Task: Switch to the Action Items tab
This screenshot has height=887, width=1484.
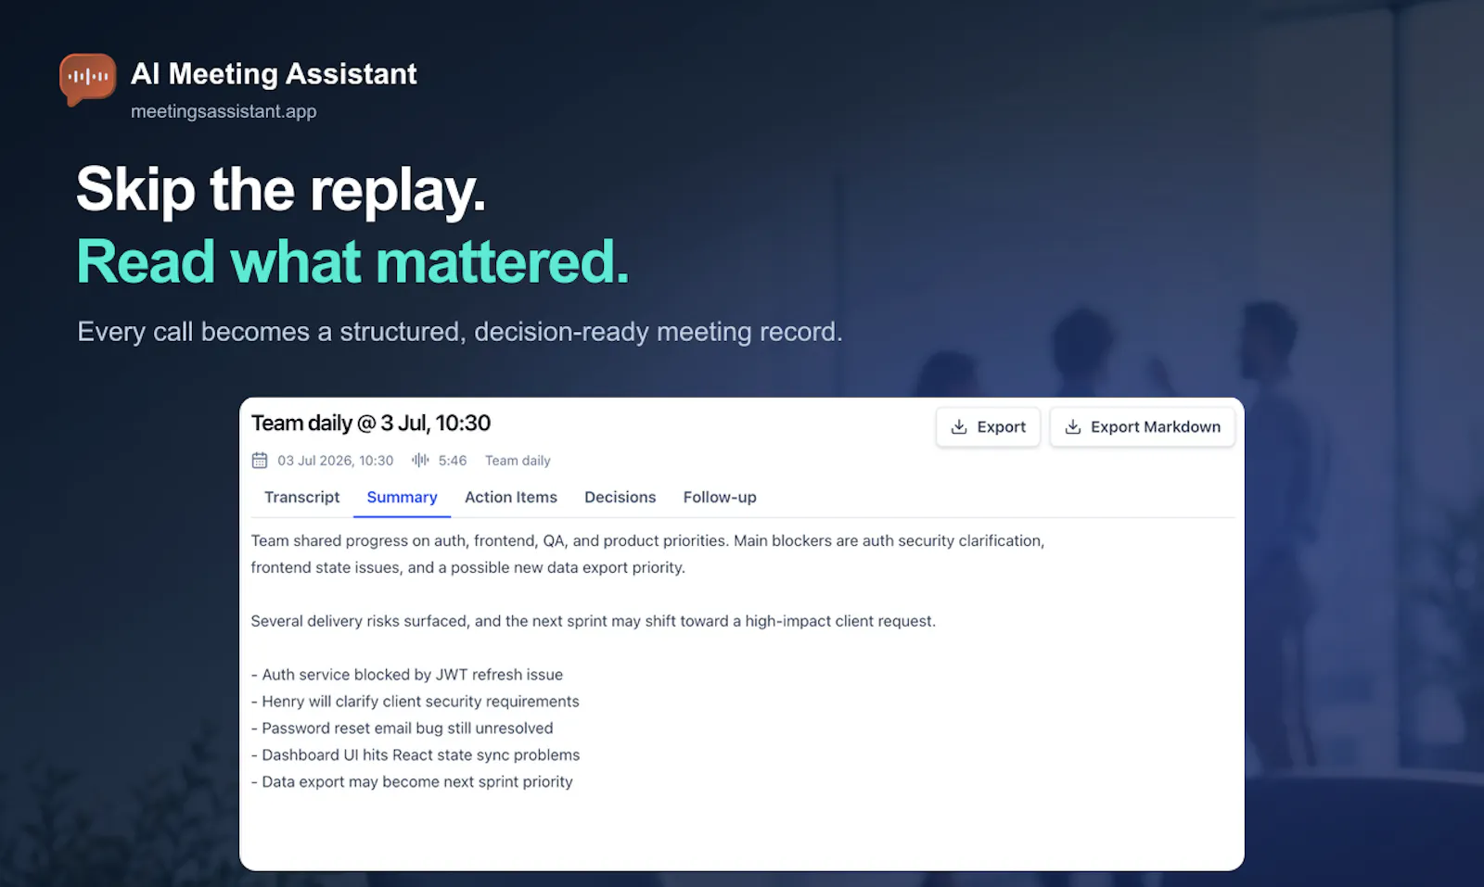Action: click(x=511, y=498)
